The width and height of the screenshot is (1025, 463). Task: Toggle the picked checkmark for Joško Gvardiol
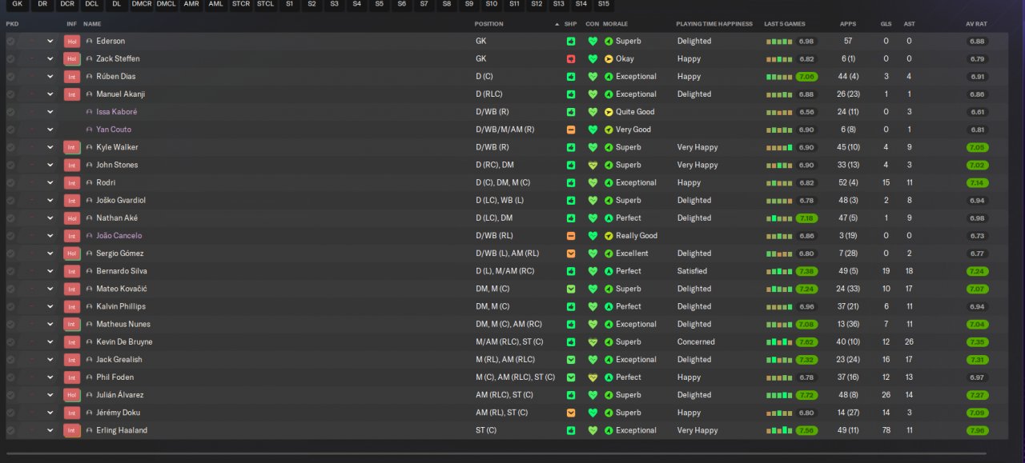[10, 201]
